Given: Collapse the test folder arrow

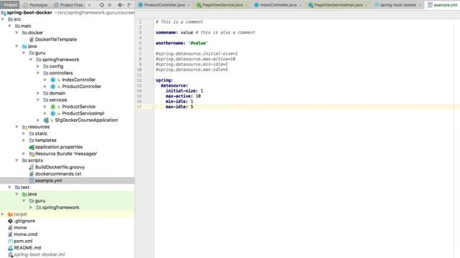Looking at the screenshot, I should pos(9,188).
